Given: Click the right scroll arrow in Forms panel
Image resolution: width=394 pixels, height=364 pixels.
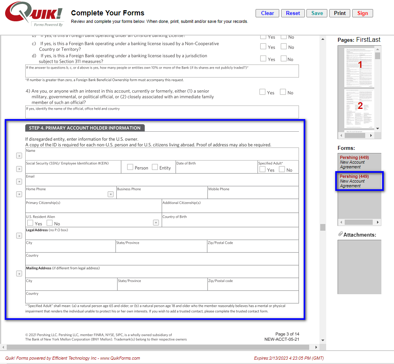Looking at the screenshot, I should coord(378,222).
